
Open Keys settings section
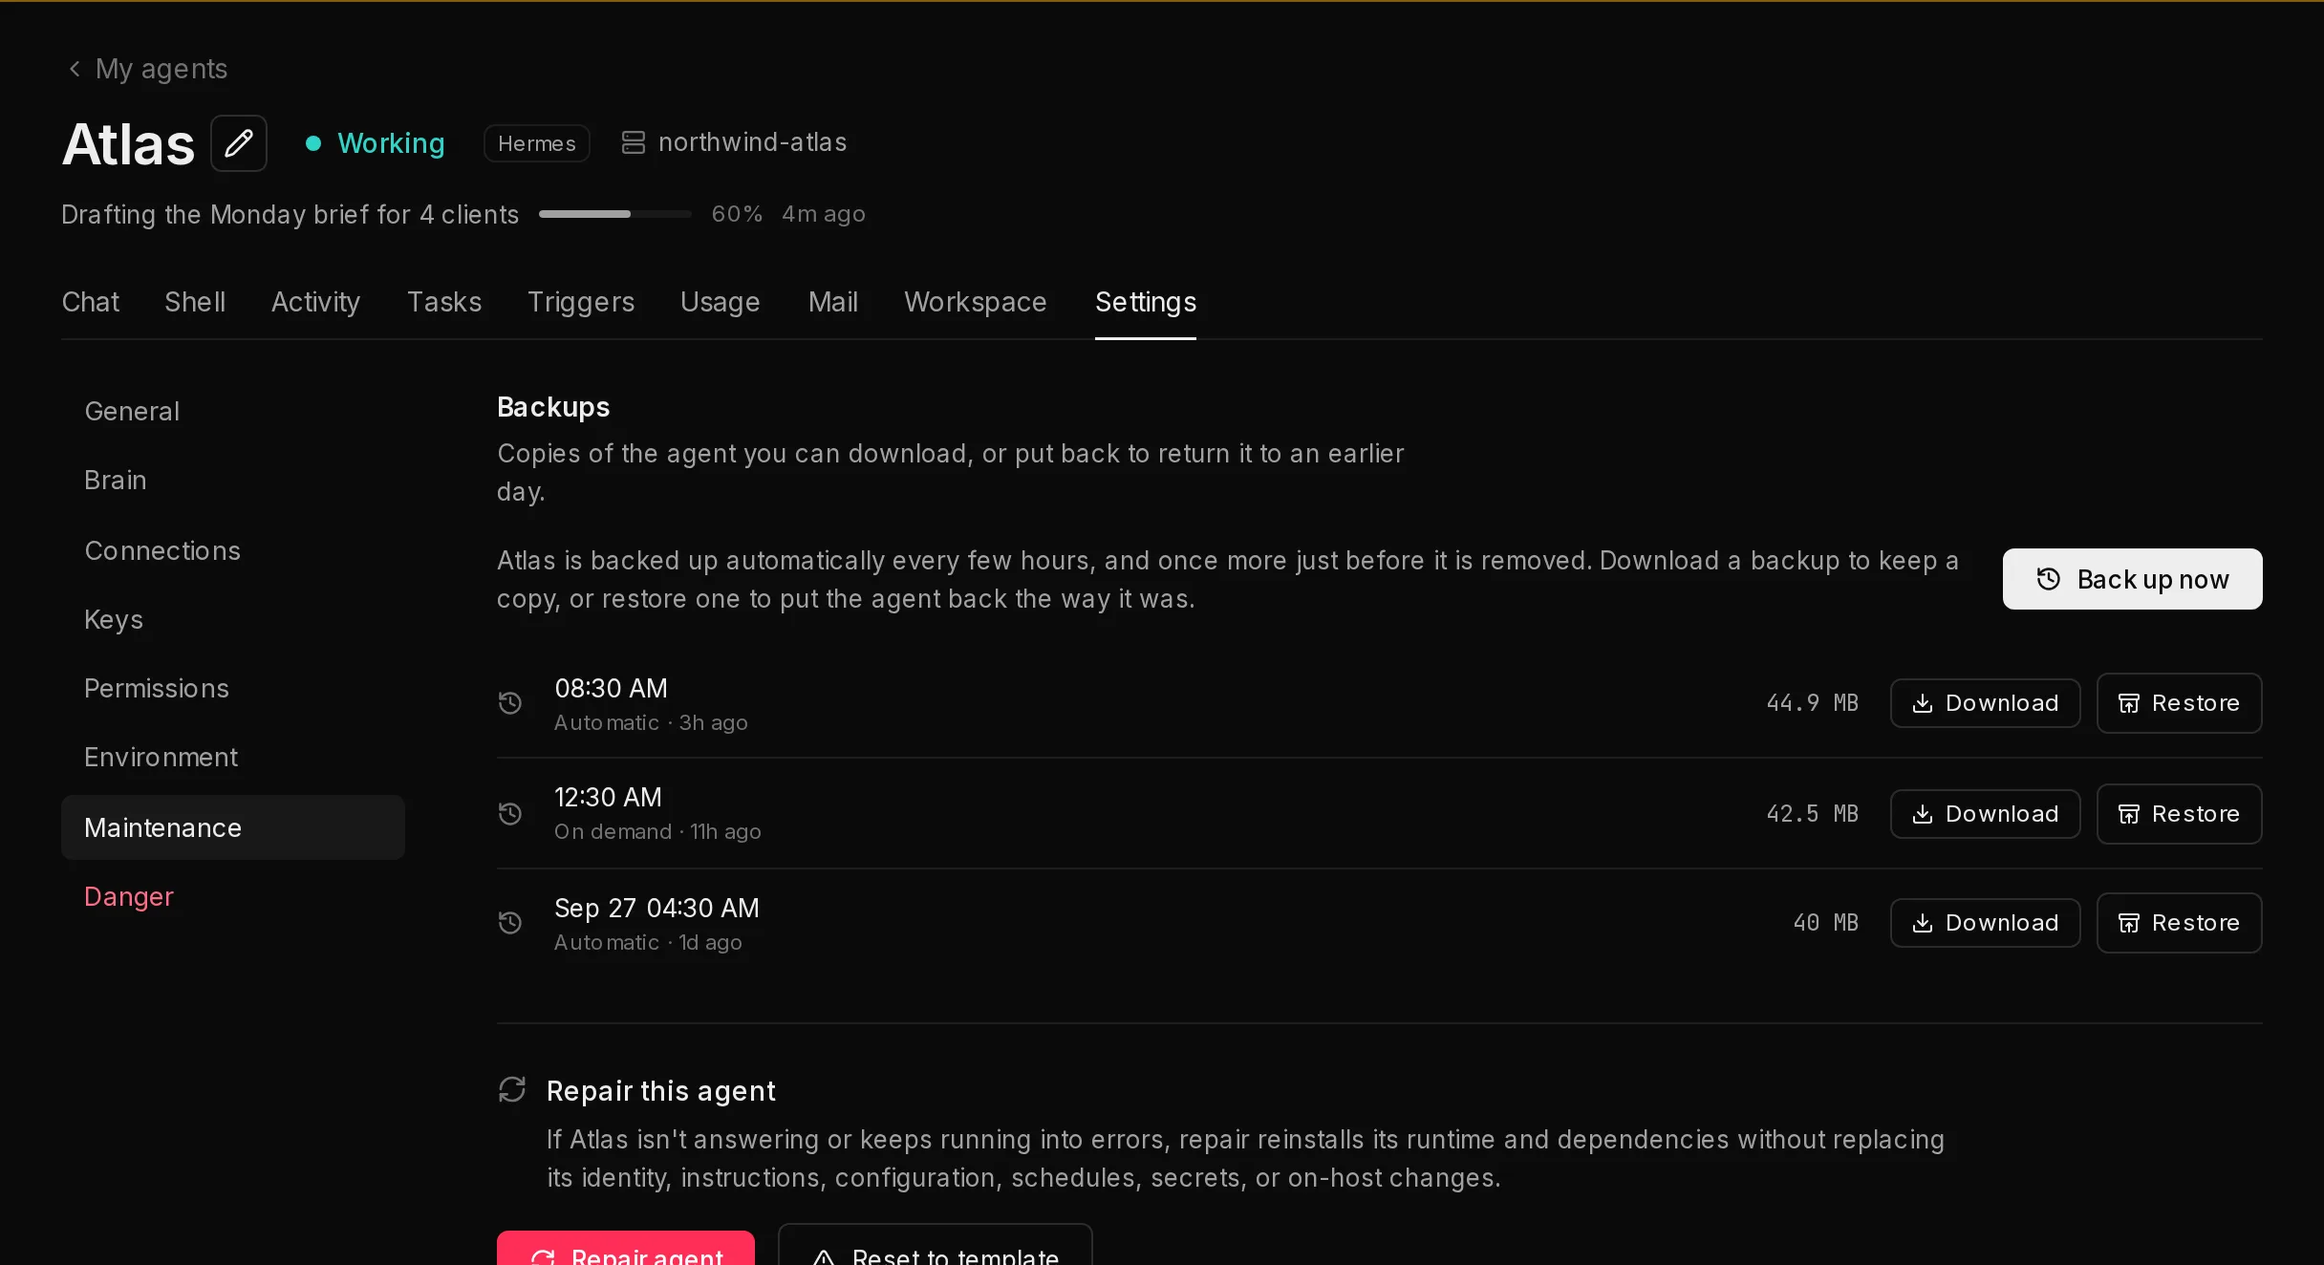click(x=233, y=619)
